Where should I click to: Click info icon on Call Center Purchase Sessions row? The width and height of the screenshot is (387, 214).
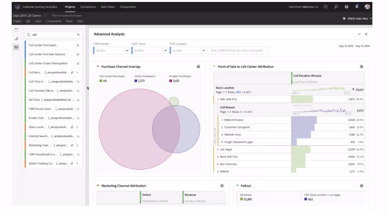(x=78, y=54)
